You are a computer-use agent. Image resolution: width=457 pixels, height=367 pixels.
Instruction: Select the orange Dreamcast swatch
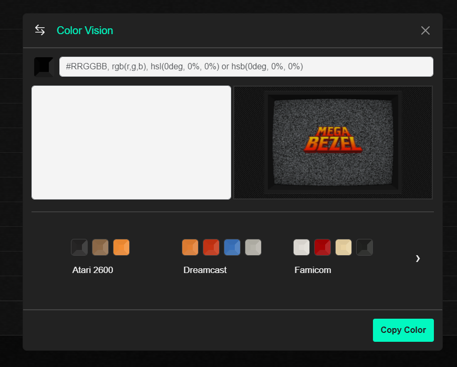[x=190, y=247]
